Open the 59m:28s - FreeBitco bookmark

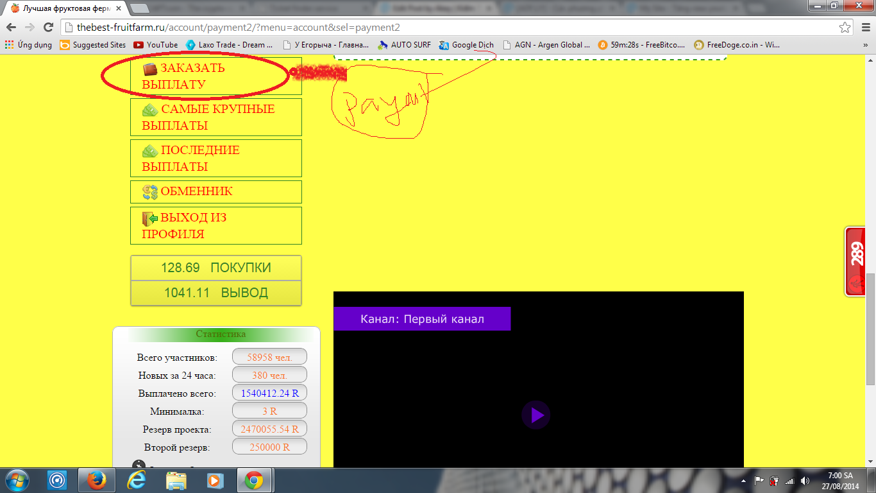pyautogui.click(x=642, y=45)
